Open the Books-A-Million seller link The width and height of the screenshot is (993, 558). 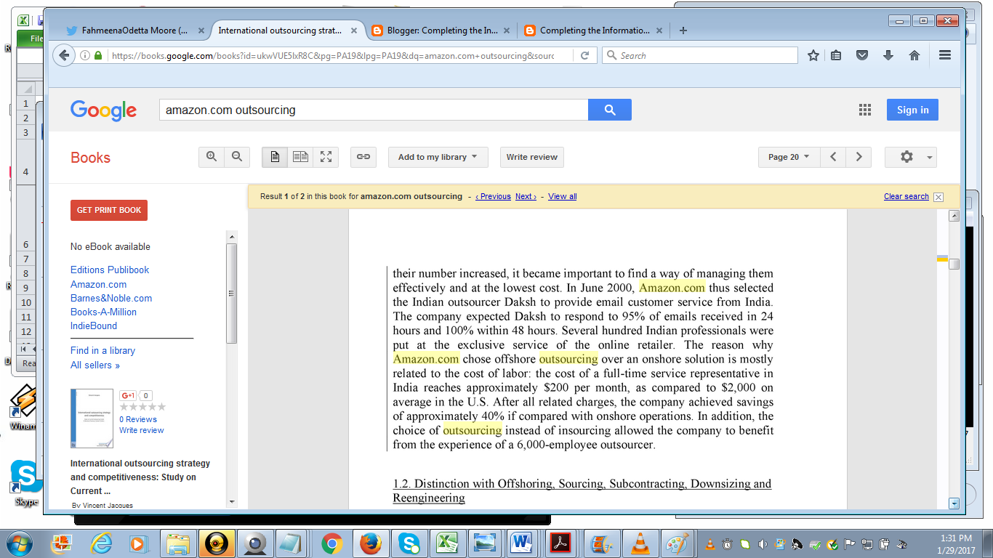coord(104,312)
